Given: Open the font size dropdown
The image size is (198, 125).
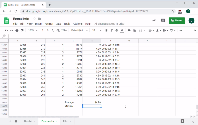Looking at the screenshot, I should (96, 30).
